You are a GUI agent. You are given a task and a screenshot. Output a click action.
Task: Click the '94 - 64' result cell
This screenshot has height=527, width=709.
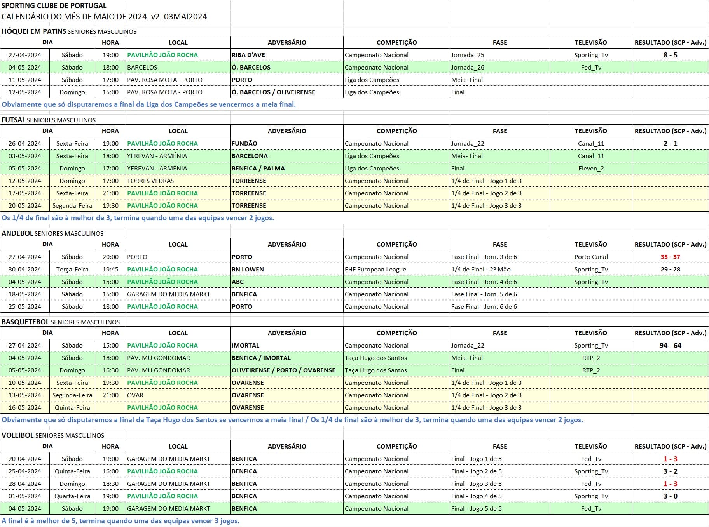(670, 345)
